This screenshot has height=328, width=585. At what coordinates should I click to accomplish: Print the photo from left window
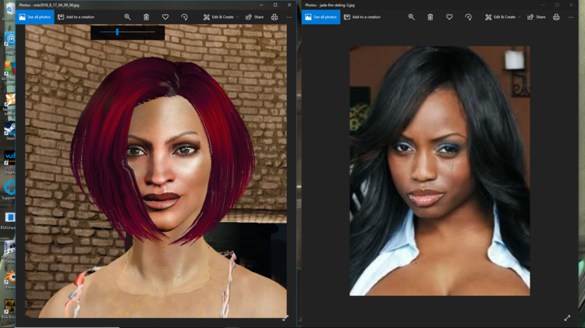[x=275, y=17]
